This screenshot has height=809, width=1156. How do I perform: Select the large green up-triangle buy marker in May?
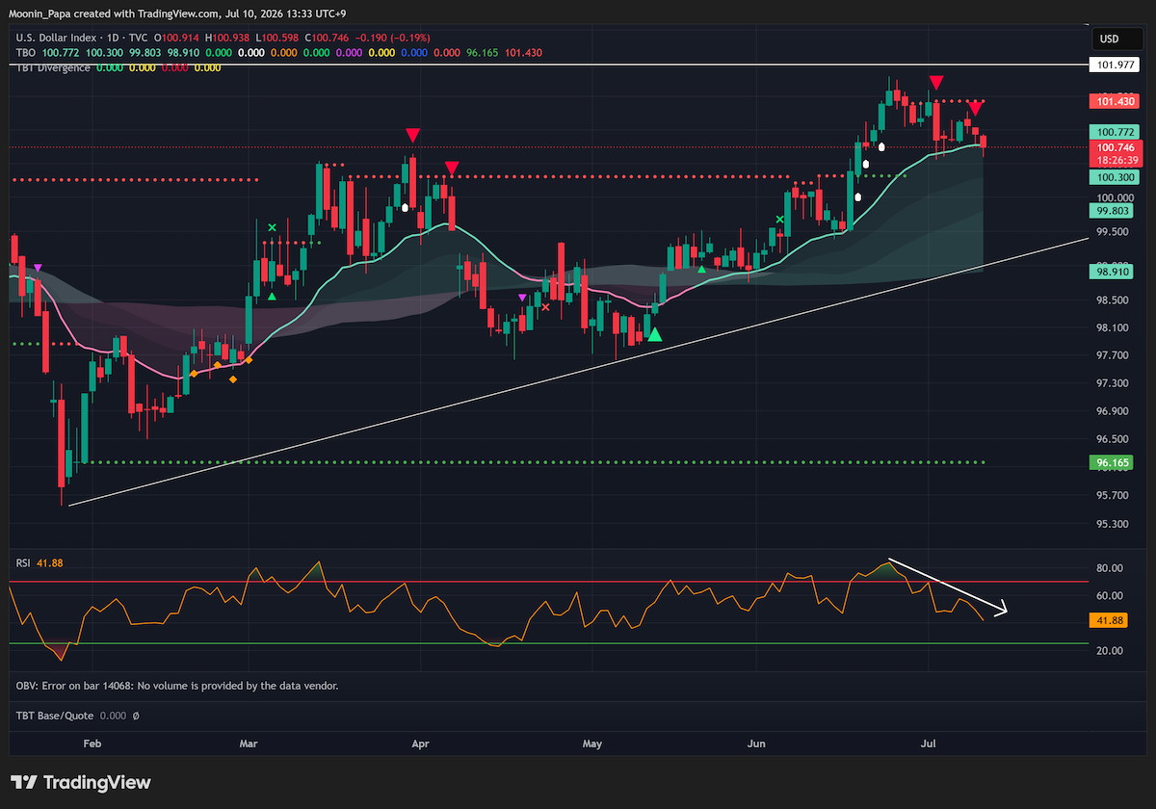(655, 334)
